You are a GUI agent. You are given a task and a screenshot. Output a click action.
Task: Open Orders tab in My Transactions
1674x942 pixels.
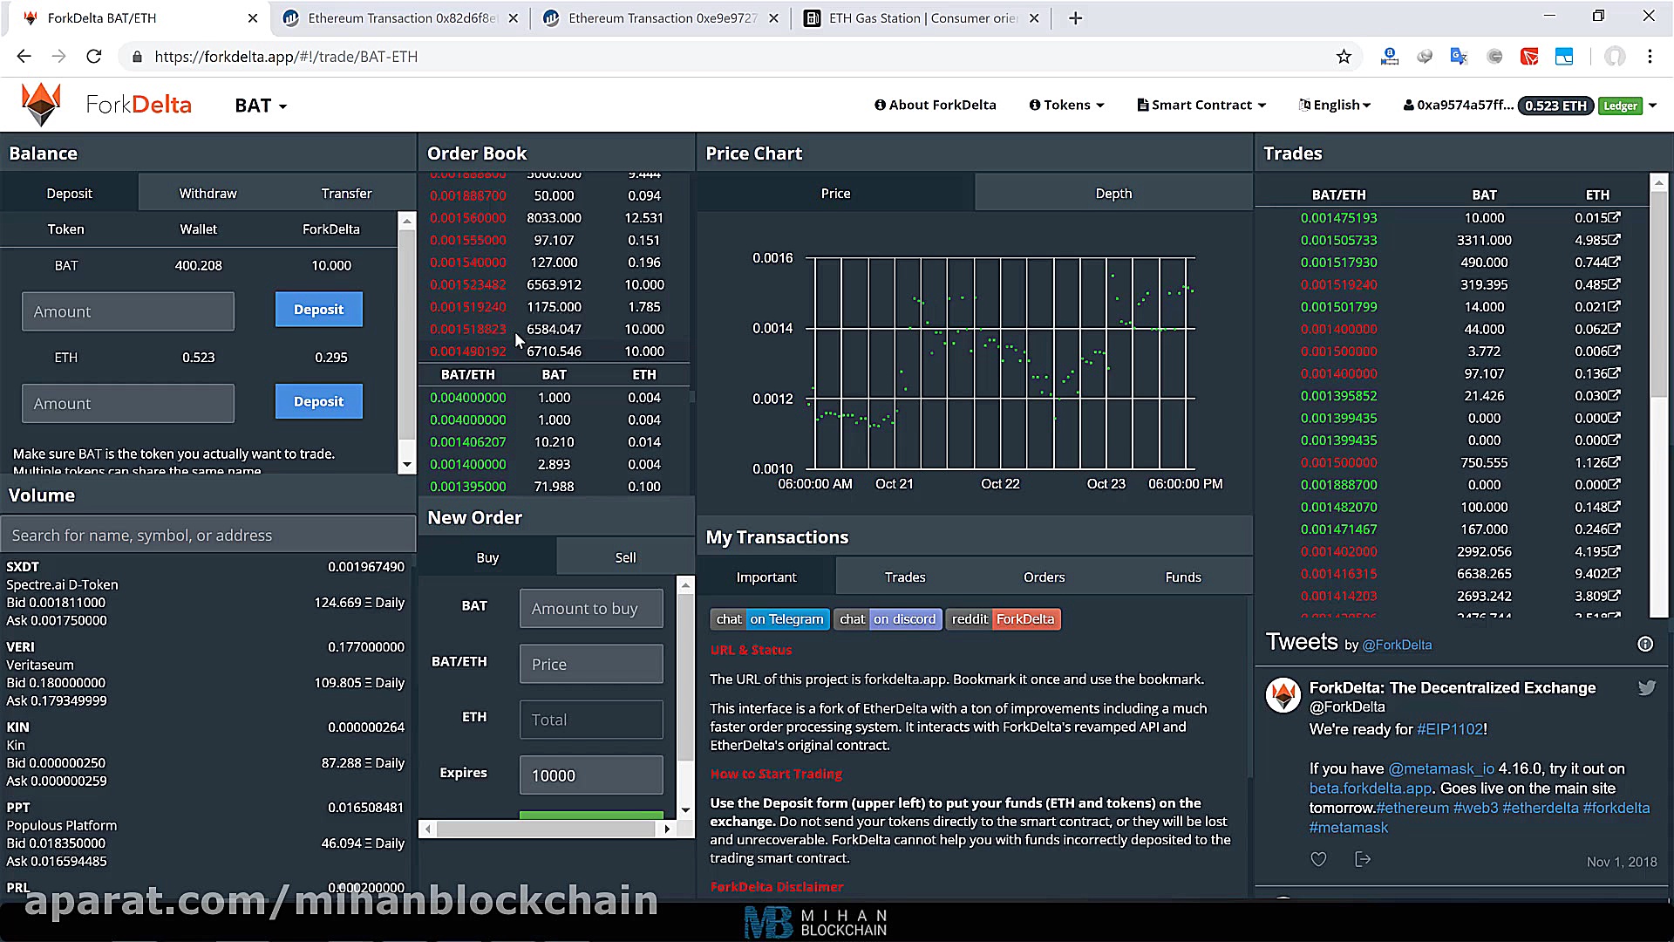pyautogui.click(x=1044, y=577)
